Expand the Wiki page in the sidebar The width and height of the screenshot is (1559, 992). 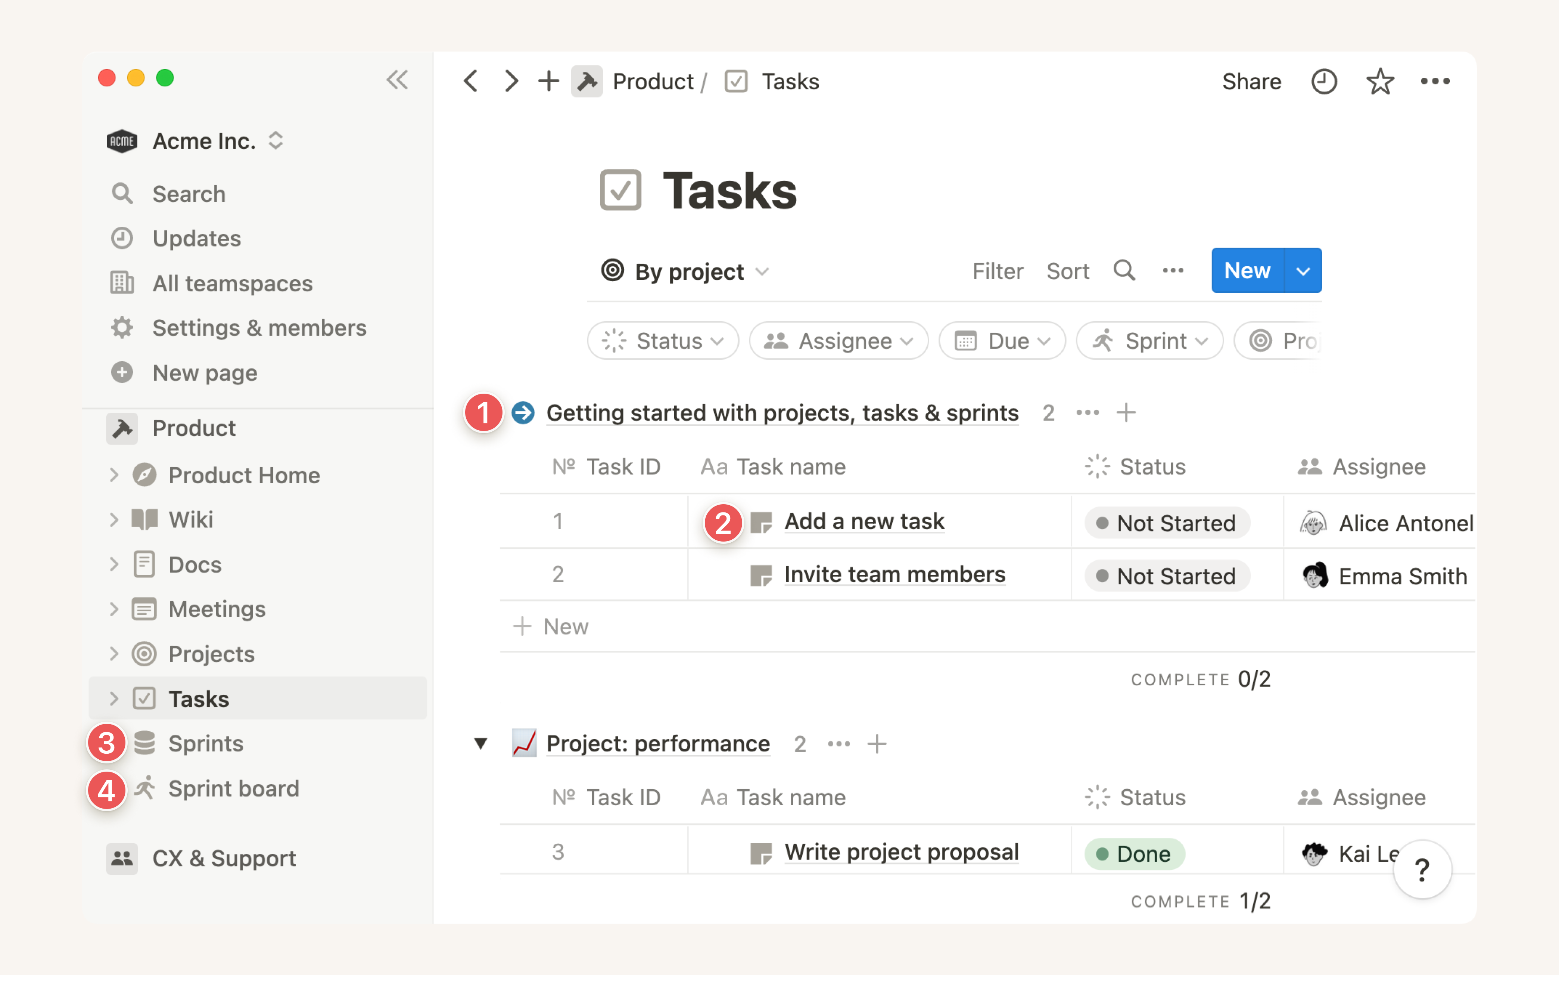click(x=114, y=519)
